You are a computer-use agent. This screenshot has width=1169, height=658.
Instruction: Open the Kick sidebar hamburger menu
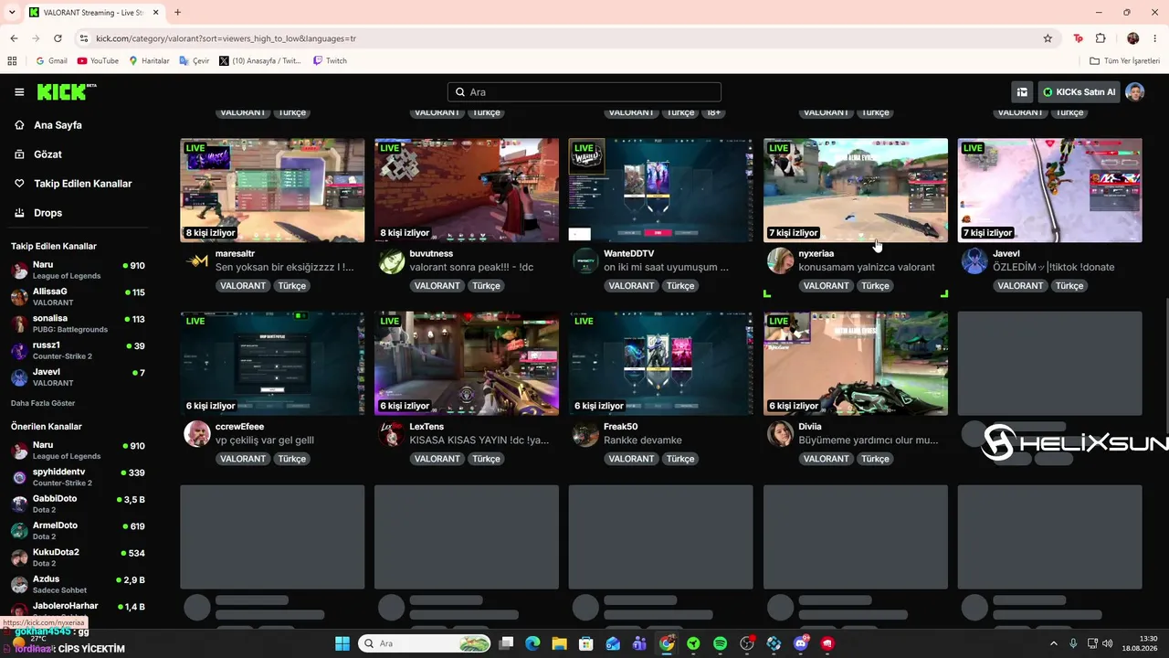coord(19,92)
